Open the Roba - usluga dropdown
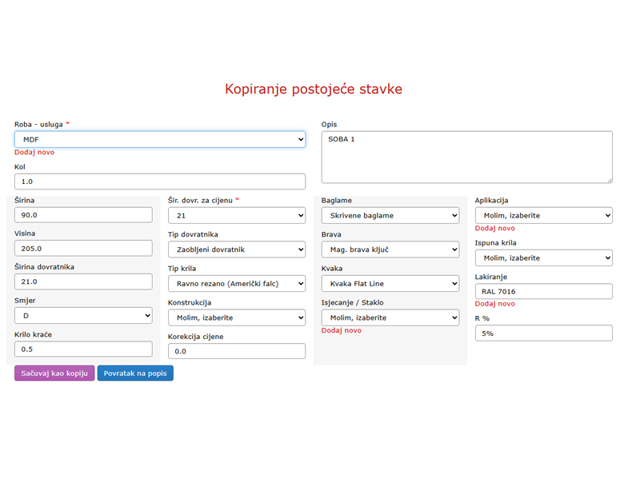 [x=159, y=139]
